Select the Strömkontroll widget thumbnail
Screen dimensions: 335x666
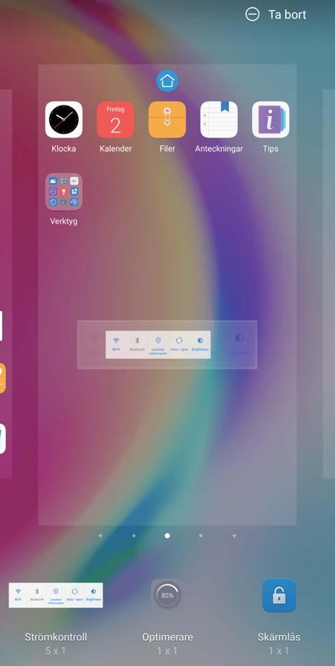coord(55,595)
